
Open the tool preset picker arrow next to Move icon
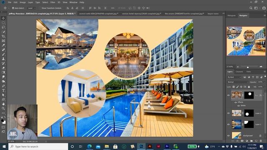point(9,8)
